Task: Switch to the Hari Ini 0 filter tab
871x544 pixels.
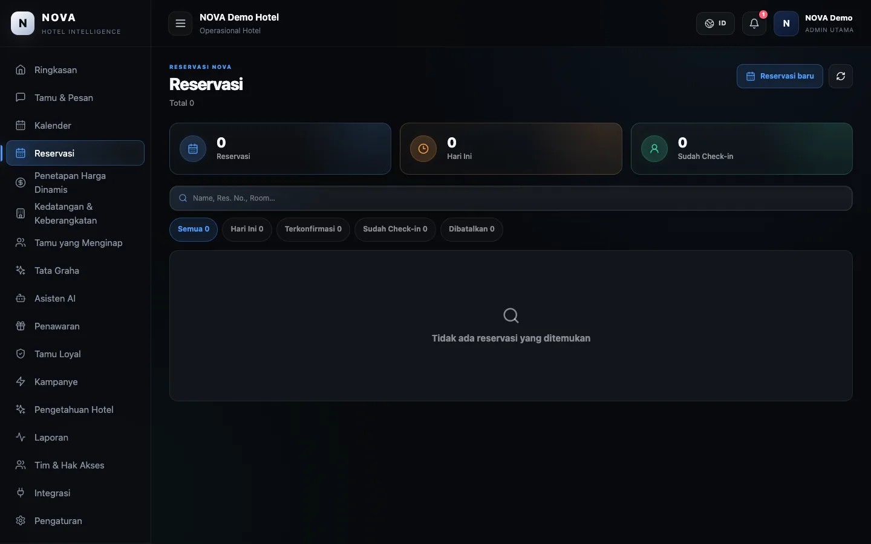Action: point(247,229)
